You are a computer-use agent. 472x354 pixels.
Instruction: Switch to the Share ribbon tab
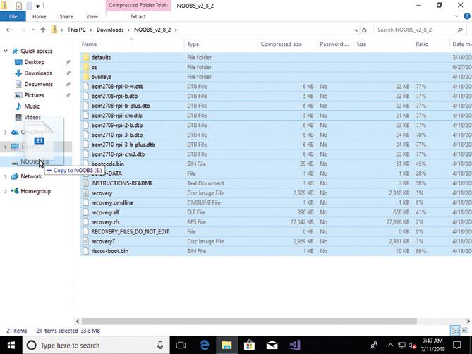coord(66,16)
